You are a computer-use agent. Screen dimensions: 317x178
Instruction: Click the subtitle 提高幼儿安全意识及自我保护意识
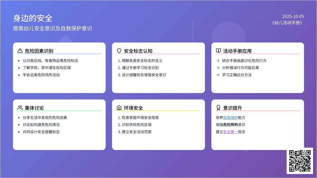click(53, 28)
